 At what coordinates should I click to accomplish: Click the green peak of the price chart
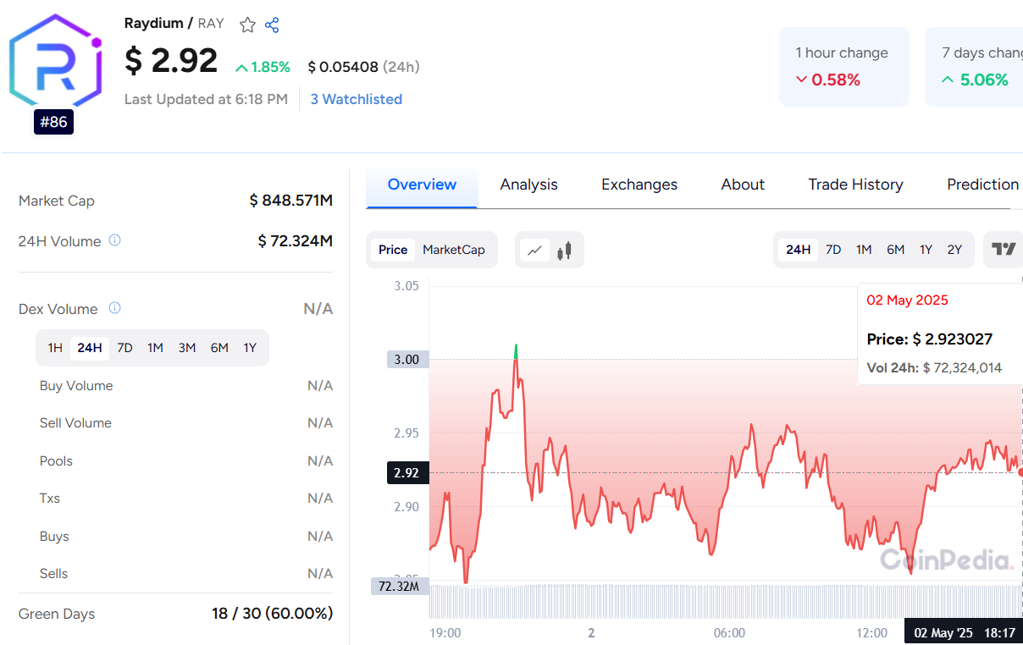516,350
